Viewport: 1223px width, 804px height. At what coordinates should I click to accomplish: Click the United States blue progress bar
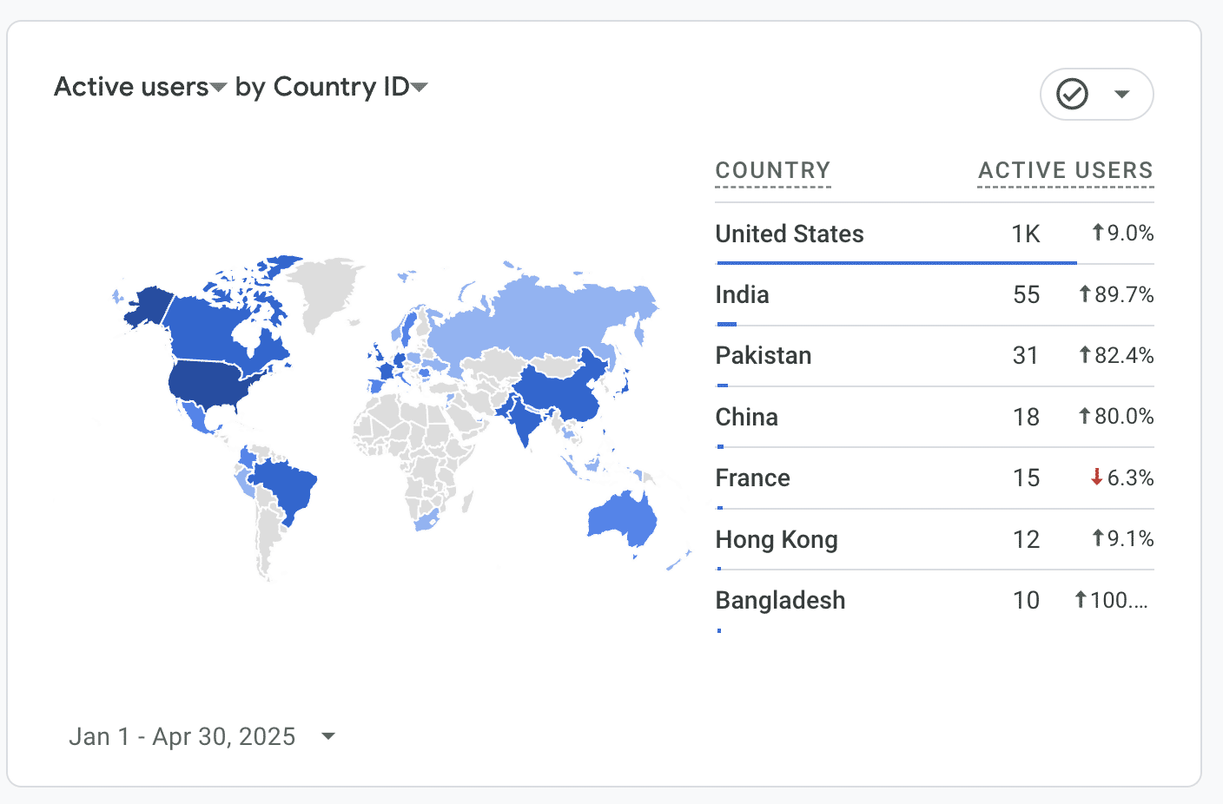click(895, 262)
